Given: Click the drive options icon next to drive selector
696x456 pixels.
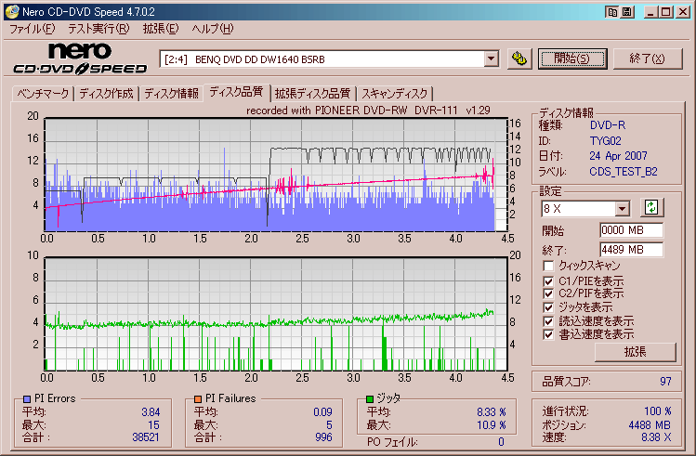Looking at the screenshot, I should (x=519, y=59).
